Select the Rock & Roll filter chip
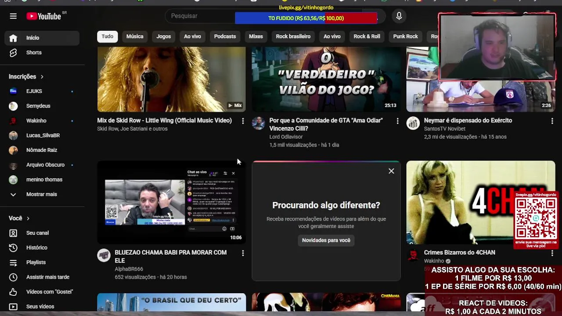The image size is (562, 316). coord(367,36)
